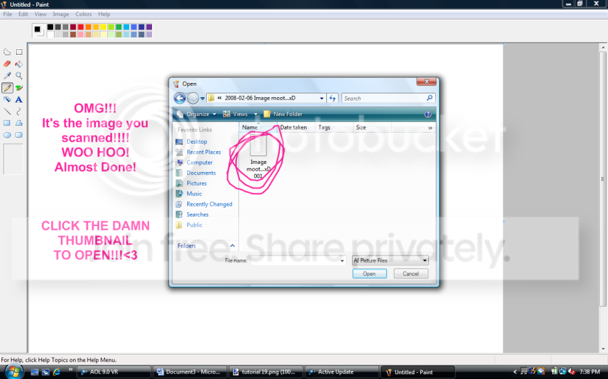Pick the brown color swatch
Image resolution: width=608 pixels, height=379 pixels.
tap(73, 34)
